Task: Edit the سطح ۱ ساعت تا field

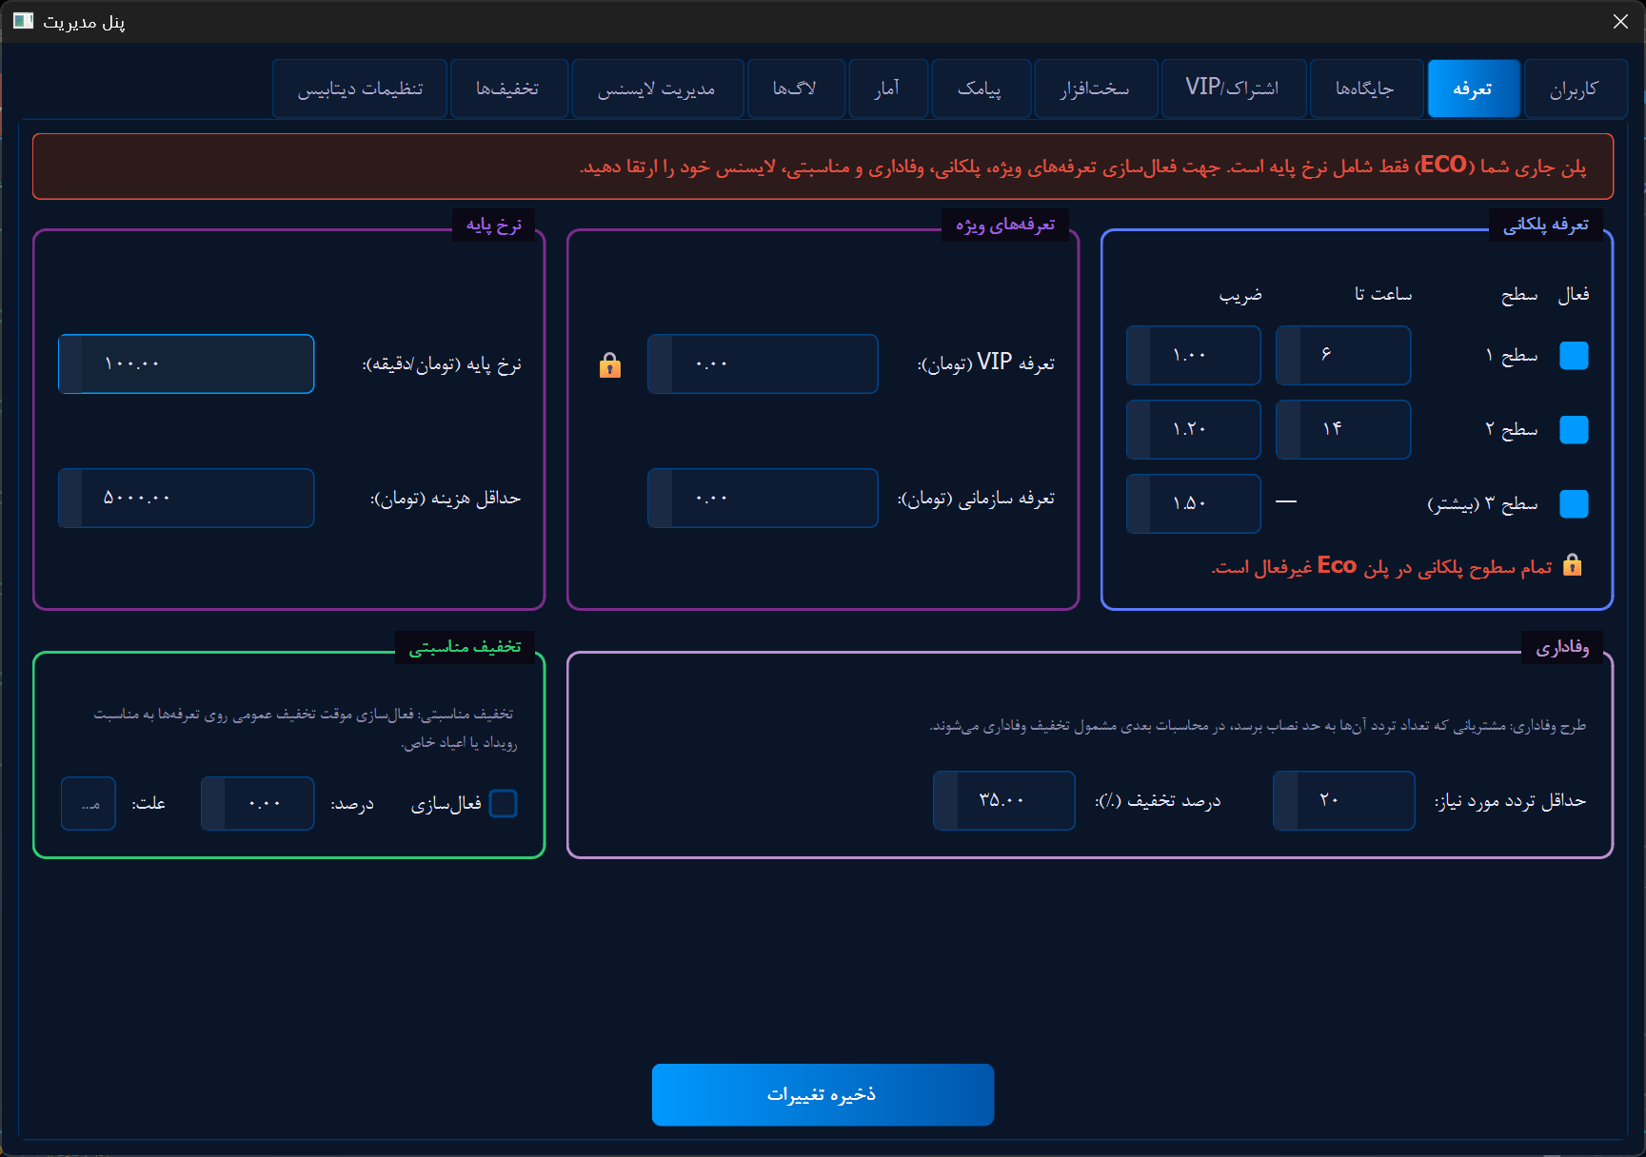Action: [x=1342, y=356]
